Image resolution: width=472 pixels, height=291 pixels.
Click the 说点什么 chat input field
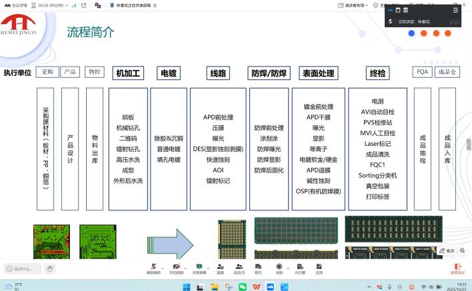[24, 269]
